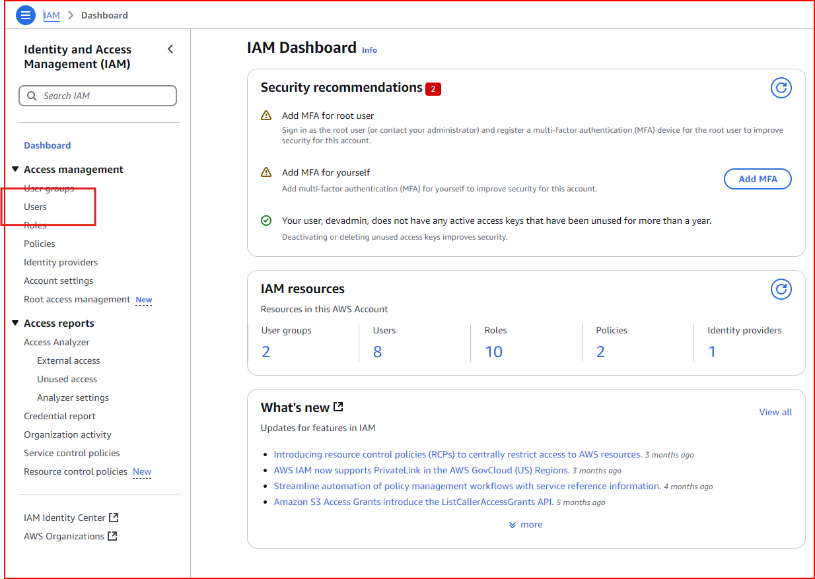This screenshot has width=815, height=579.
Task: Click IAM Identity Center external link icon
Action: pos(114,518)
